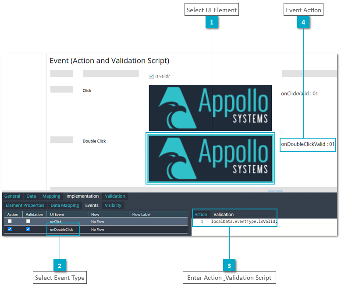
Task: Click script line number 1 gutter
Action: point(202,222)
